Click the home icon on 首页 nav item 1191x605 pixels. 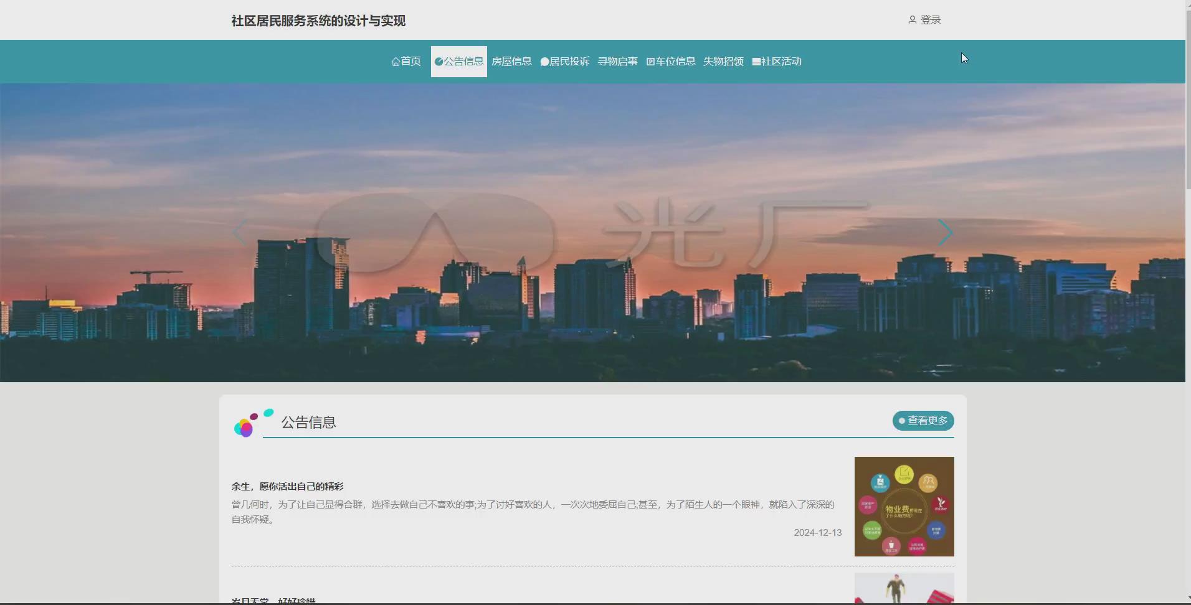(396, 61)
